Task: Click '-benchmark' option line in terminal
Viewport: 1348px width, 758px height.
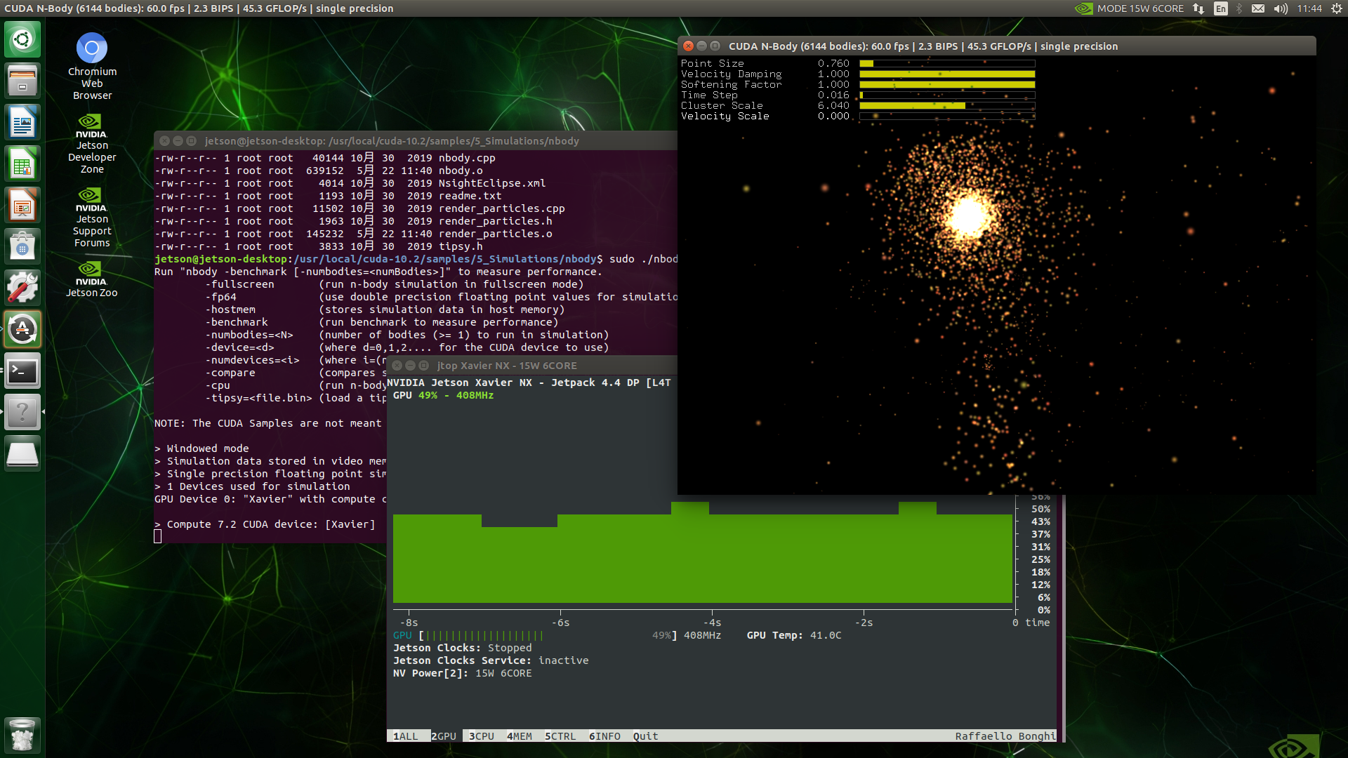Action: (382, 322)
